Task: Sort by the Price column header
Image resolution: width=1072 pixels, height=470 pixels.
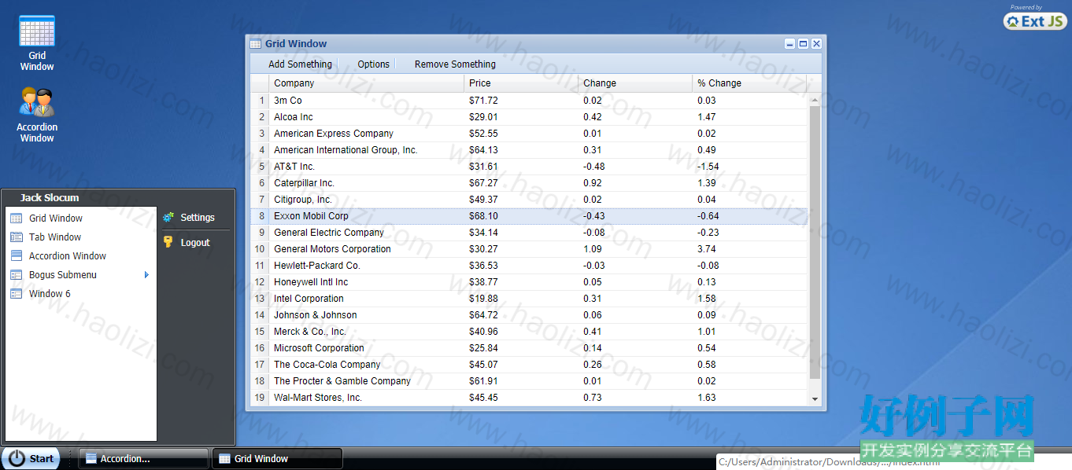Action: tap(521, 83)
